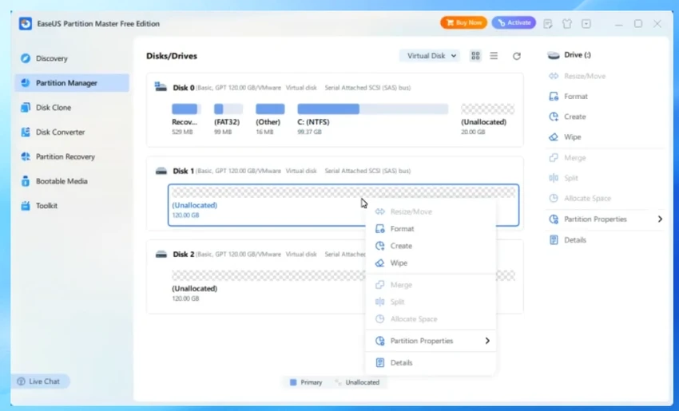Click the EaseUS app logo icon
The width and height of the screenshot is (679, 411).
point(25,23)
